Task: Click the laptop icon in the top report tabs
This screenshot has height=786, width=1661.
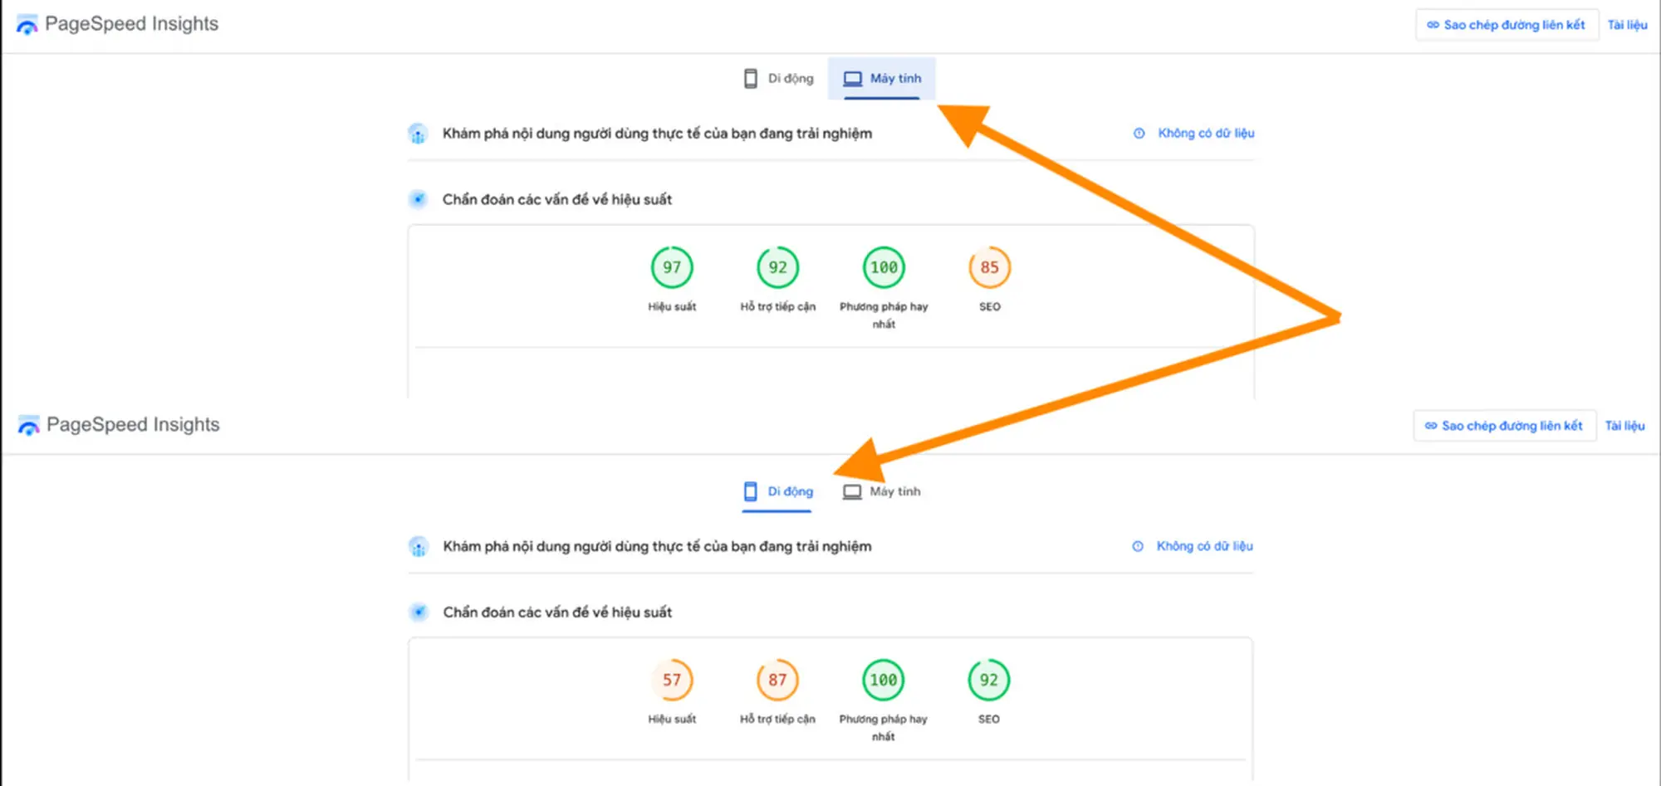Action: pos(853,79)
